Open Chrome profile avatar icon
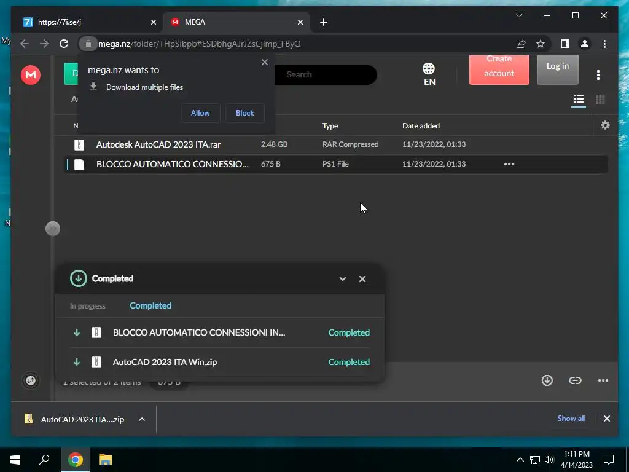This screenshot has width=629, height=472. pyautogui.click(x=585, y=44)
